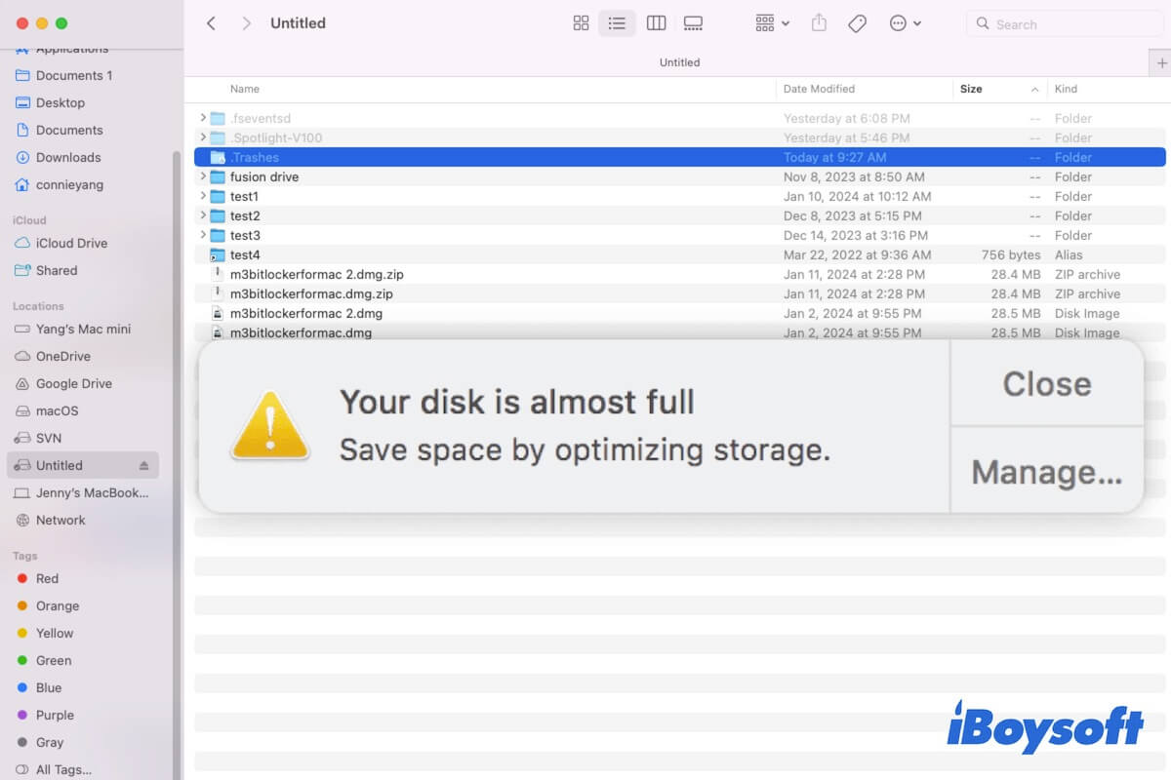Open Downloads from the sidebar
Viewport: 1171px width, 780px height.
pos(66,157)
